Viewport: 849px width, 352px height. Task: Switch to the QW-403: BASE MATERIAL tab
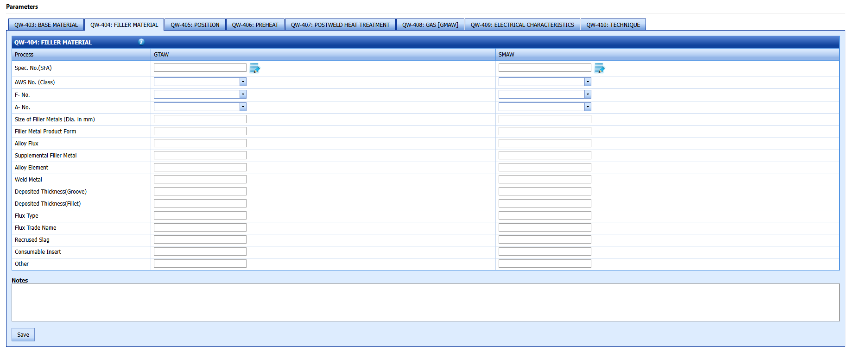46,25
